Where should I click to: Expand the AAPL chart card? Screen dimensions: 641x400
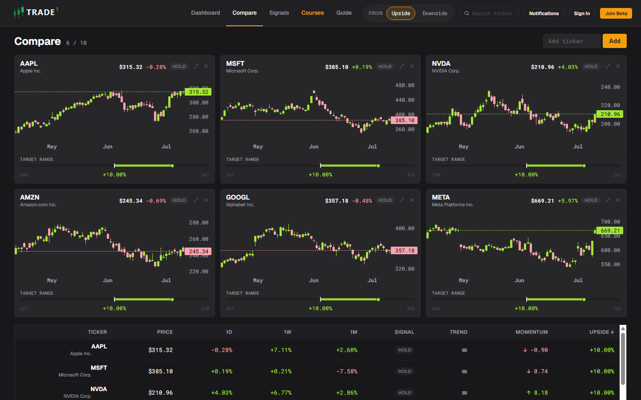[196, 66]
